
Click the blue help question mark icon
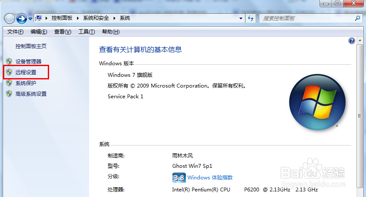click(x=351, y=41)
